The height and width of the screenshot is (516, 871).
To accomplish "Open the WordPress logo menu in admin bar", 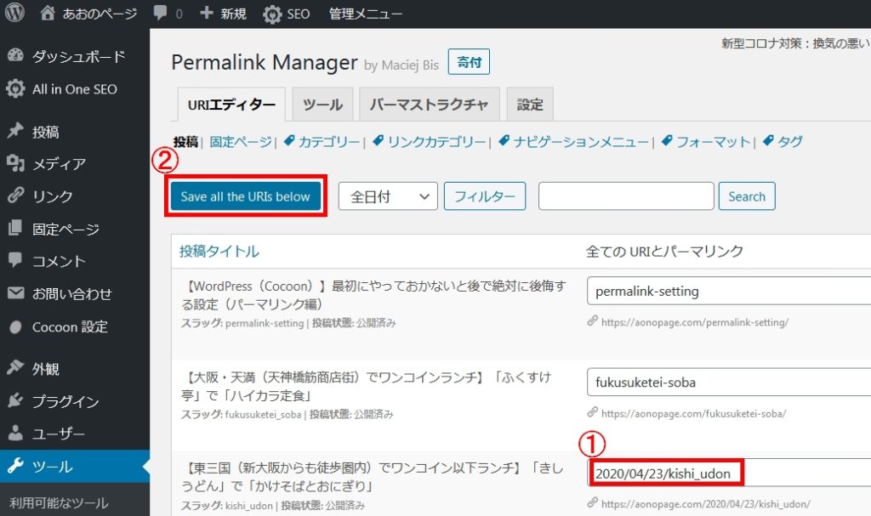I will [13, 13].
